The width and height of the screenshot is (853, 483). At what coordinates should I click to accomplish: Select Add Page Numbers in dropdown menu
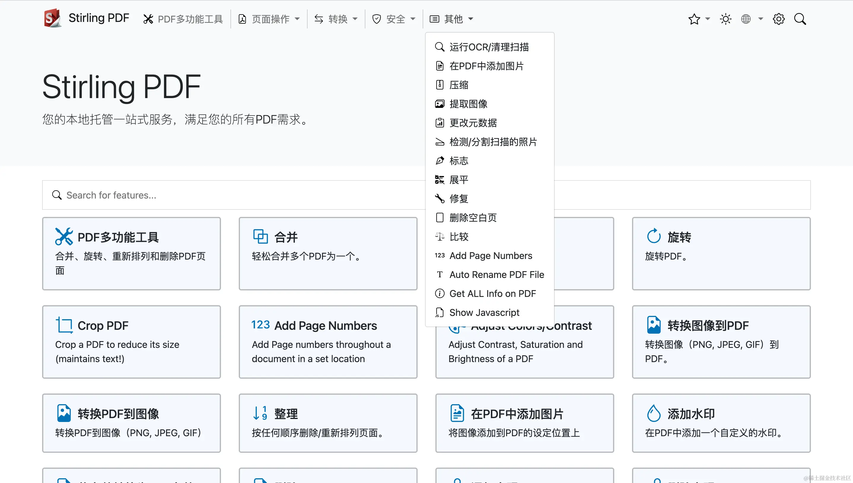point(489,255)
